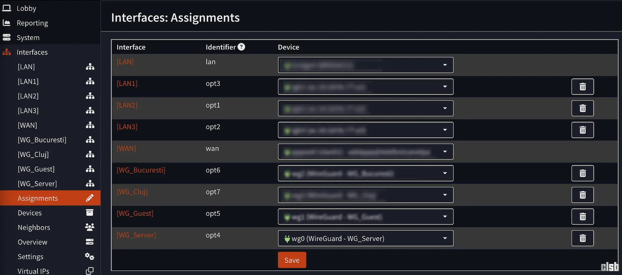Save the interface assignments
Image resolution: width=622 pixels, height=275 pixels.
coord(292,260)
